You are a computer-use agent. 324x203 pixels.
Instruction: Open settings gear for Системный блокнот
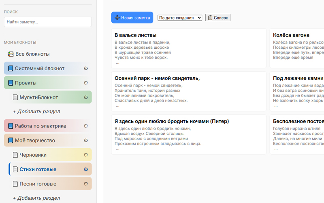pyautogui.click(x=86, y=68)
